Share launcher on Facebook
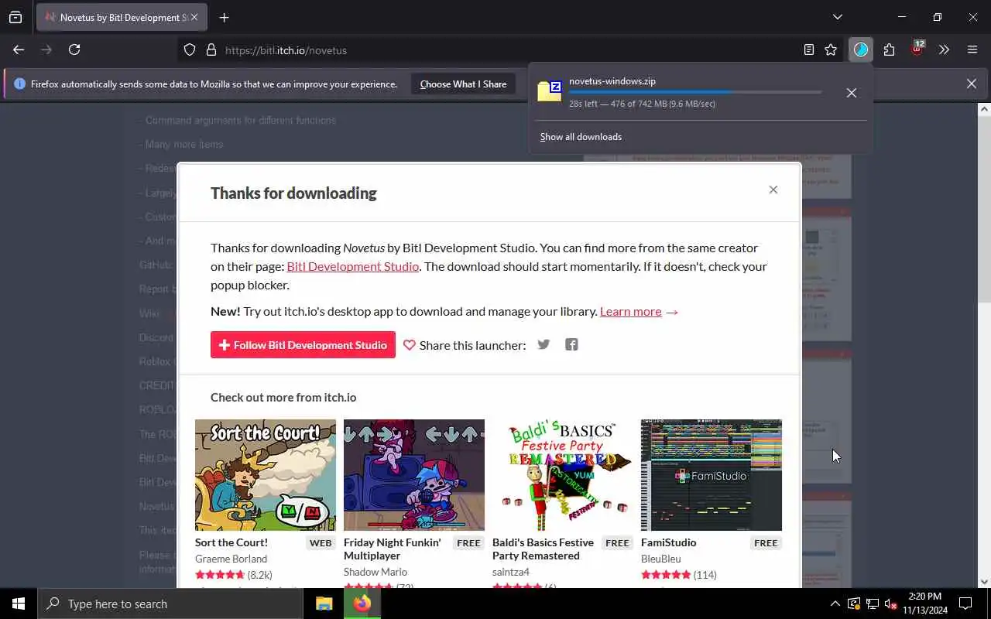991x619 pixels. pos(571,344)
